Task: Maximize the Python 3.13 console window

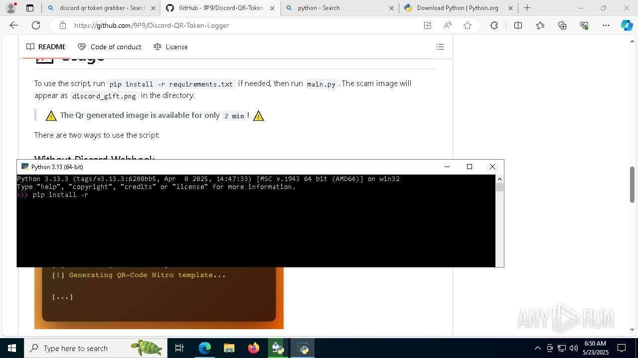Action: point(469,167)
